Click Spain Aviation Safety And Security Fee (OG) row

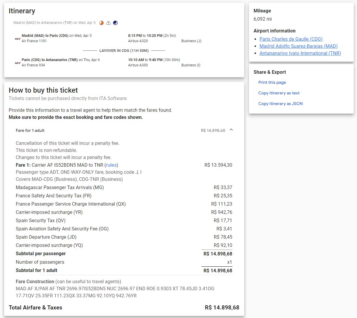[x=124, y=229]
